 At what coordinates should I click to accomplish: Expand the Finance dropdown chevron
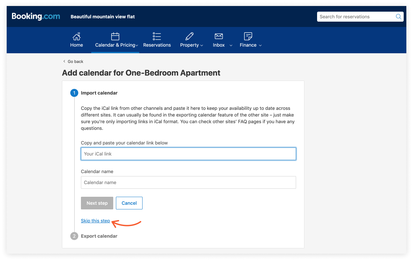pos(260,45)
